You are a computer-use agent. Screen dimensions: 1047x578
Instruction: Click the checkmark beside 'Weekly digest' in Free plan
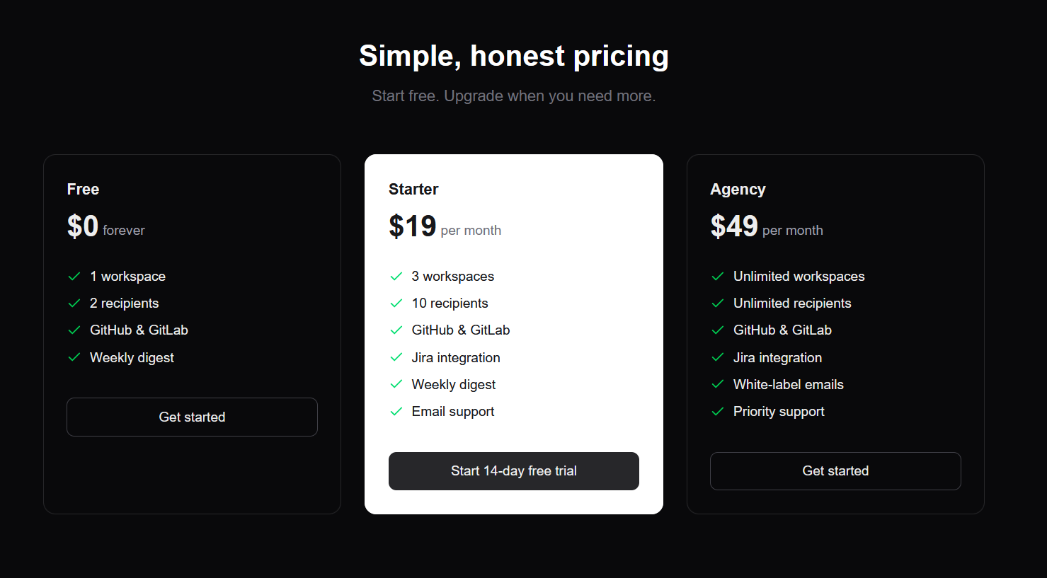(x=74, y=357)
